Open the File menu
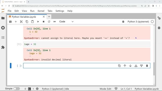This screenshot has width=162, height=91. point(10,11)
